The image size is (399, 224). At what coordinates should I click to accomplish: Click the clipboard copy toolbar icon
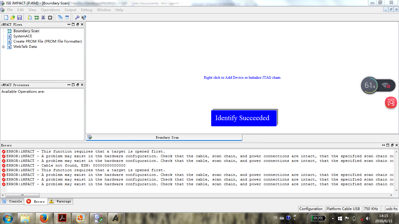(x=30, y=17)
